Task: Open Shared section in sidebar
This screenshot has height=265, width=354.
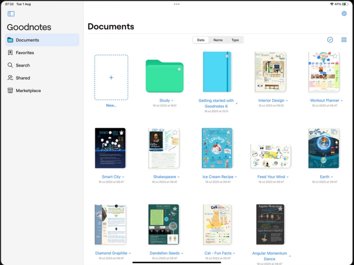Action: click(x=42, y=78)
